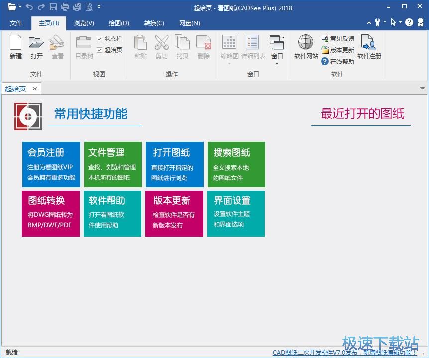Click the 搜索图纸 tile

(x=236, y=165)
